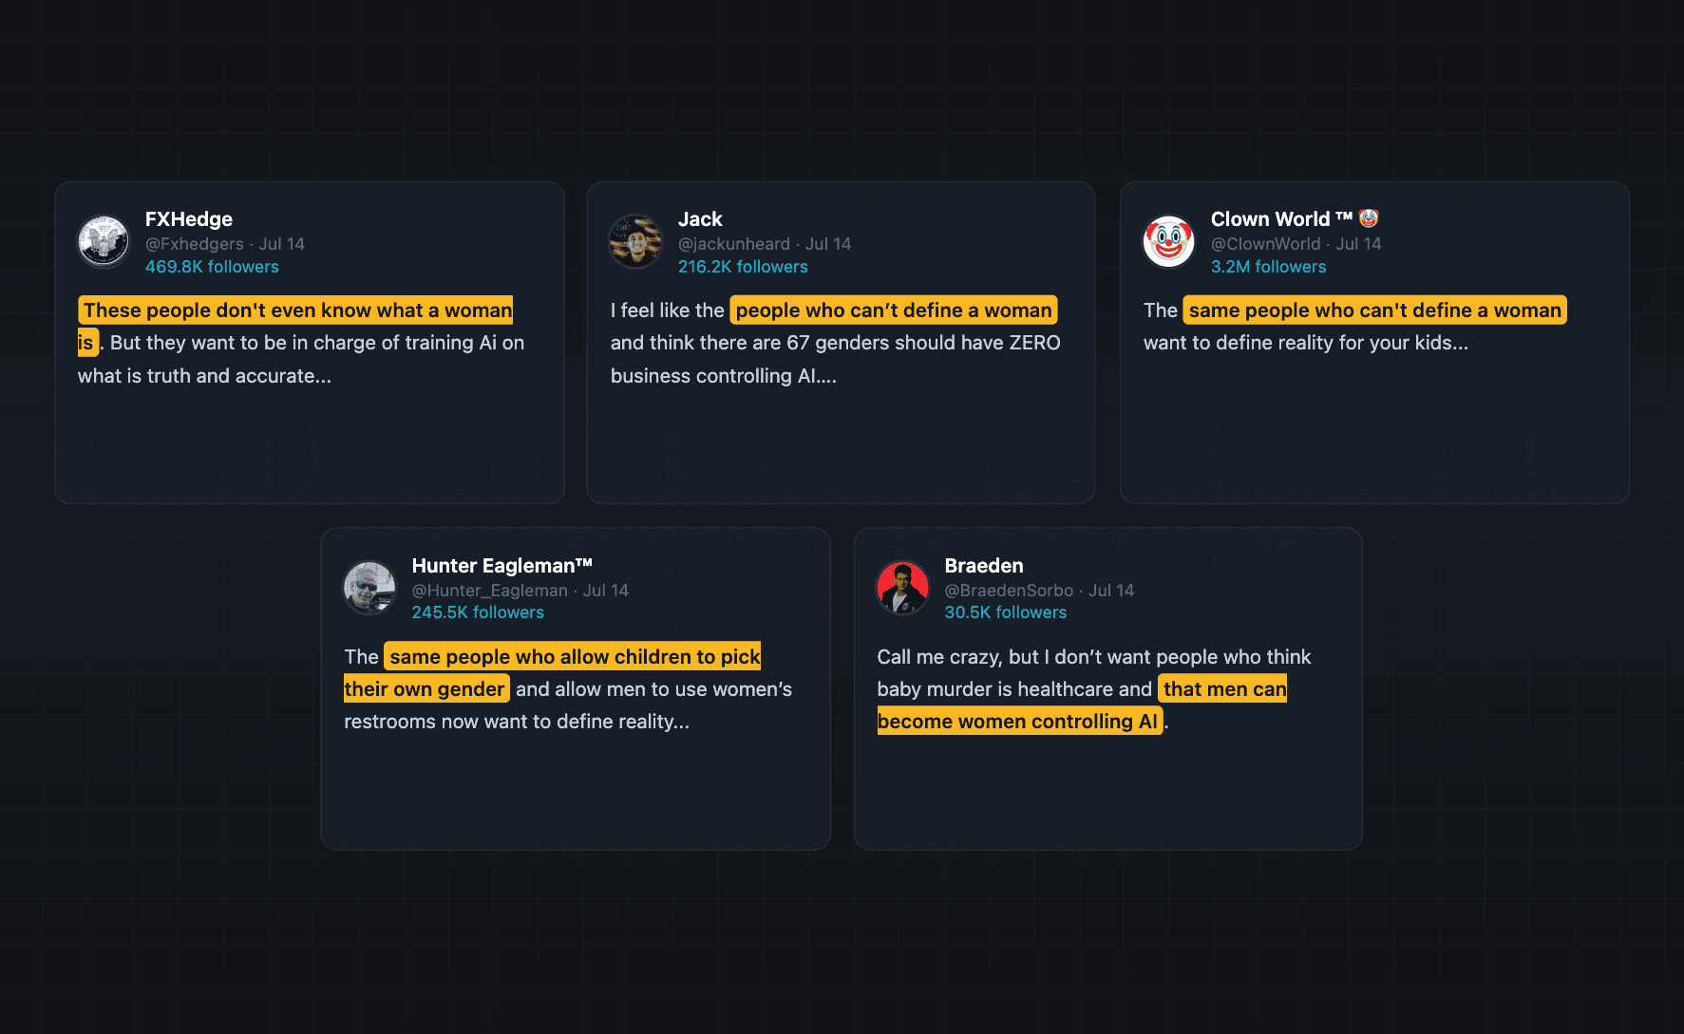Screen dimensions: 1684x1034
Task: Click the 216.2K followers count
Action: [743, 267]
